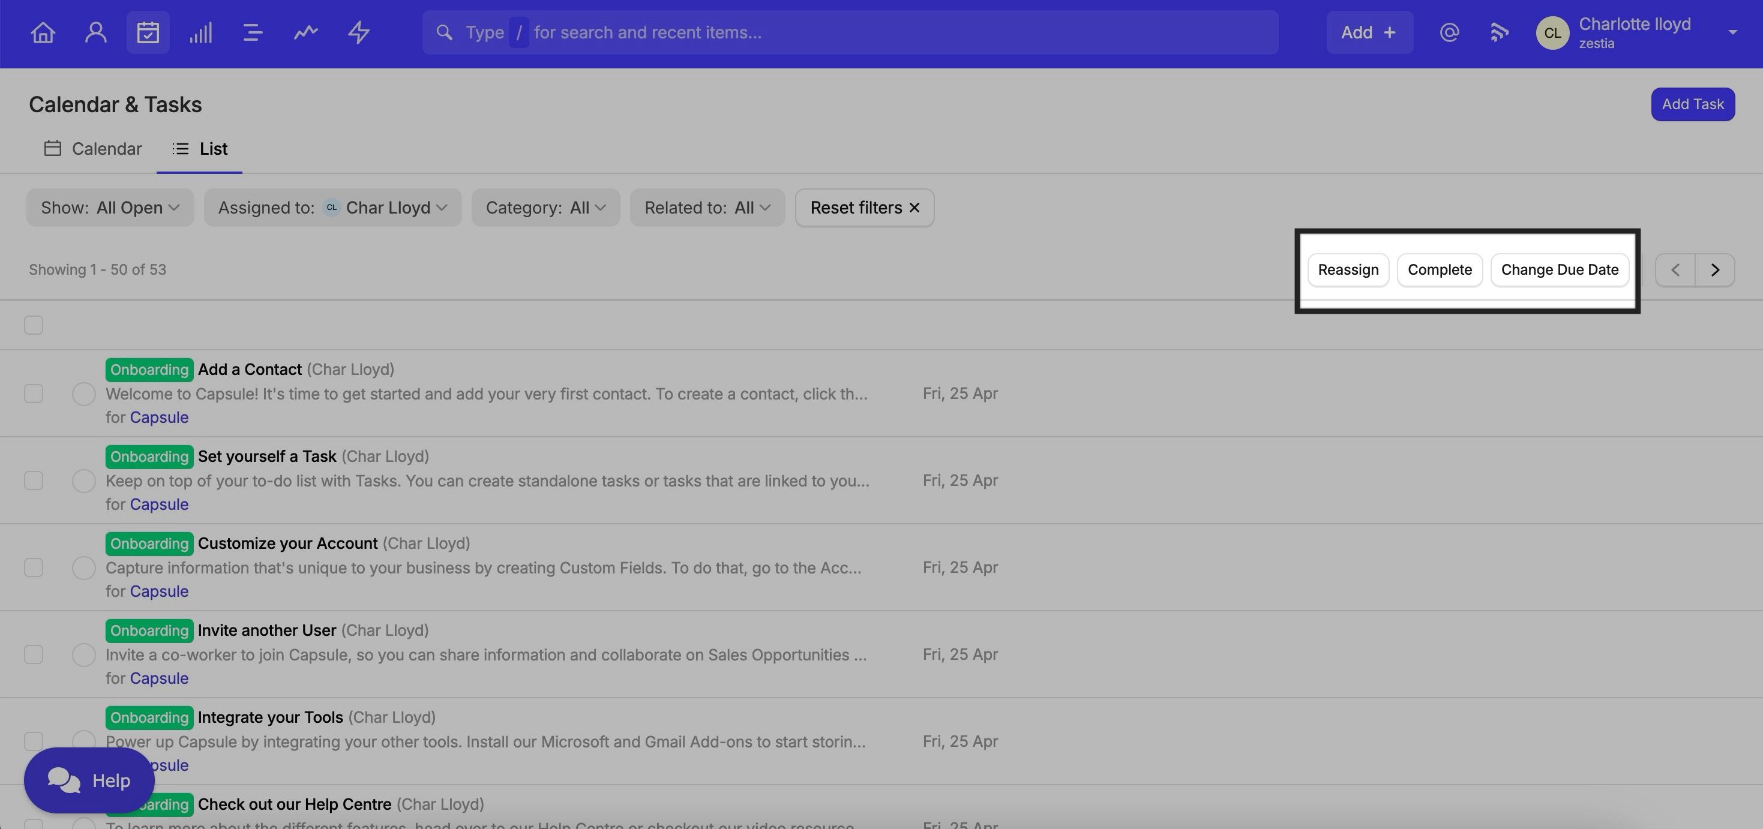Select the Invite another User checkbox
The height and width of the screenshot is (829, 1763).
34,654
